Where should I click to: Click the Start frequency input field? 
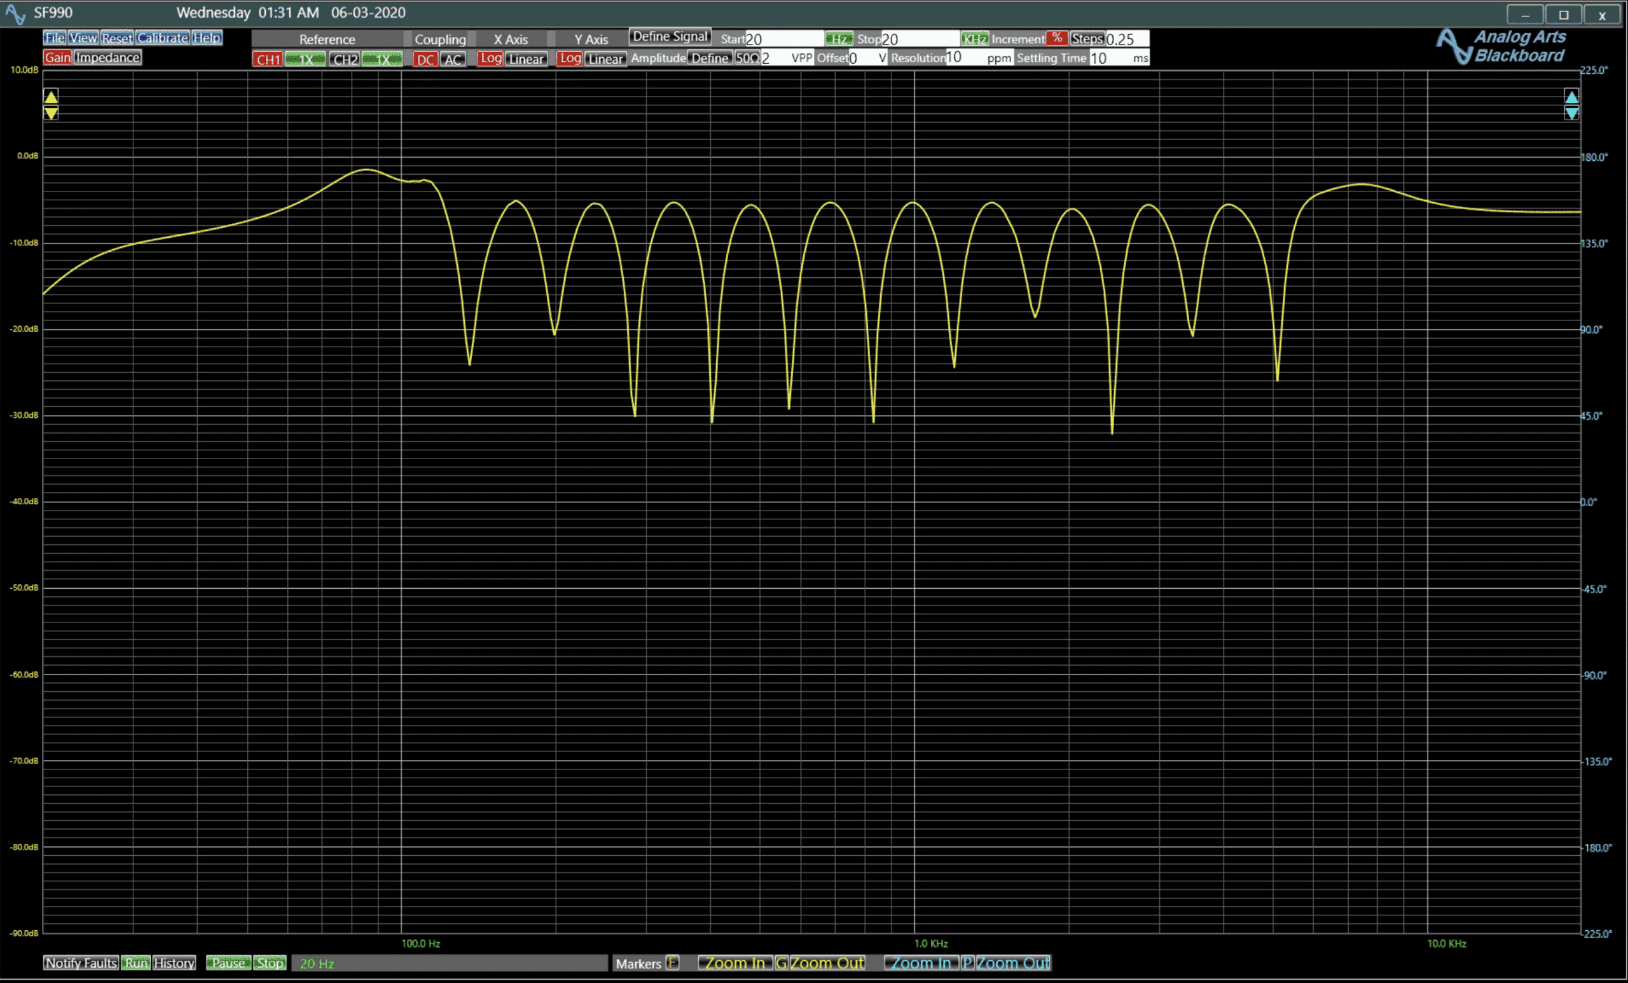(x=785, y=39)
